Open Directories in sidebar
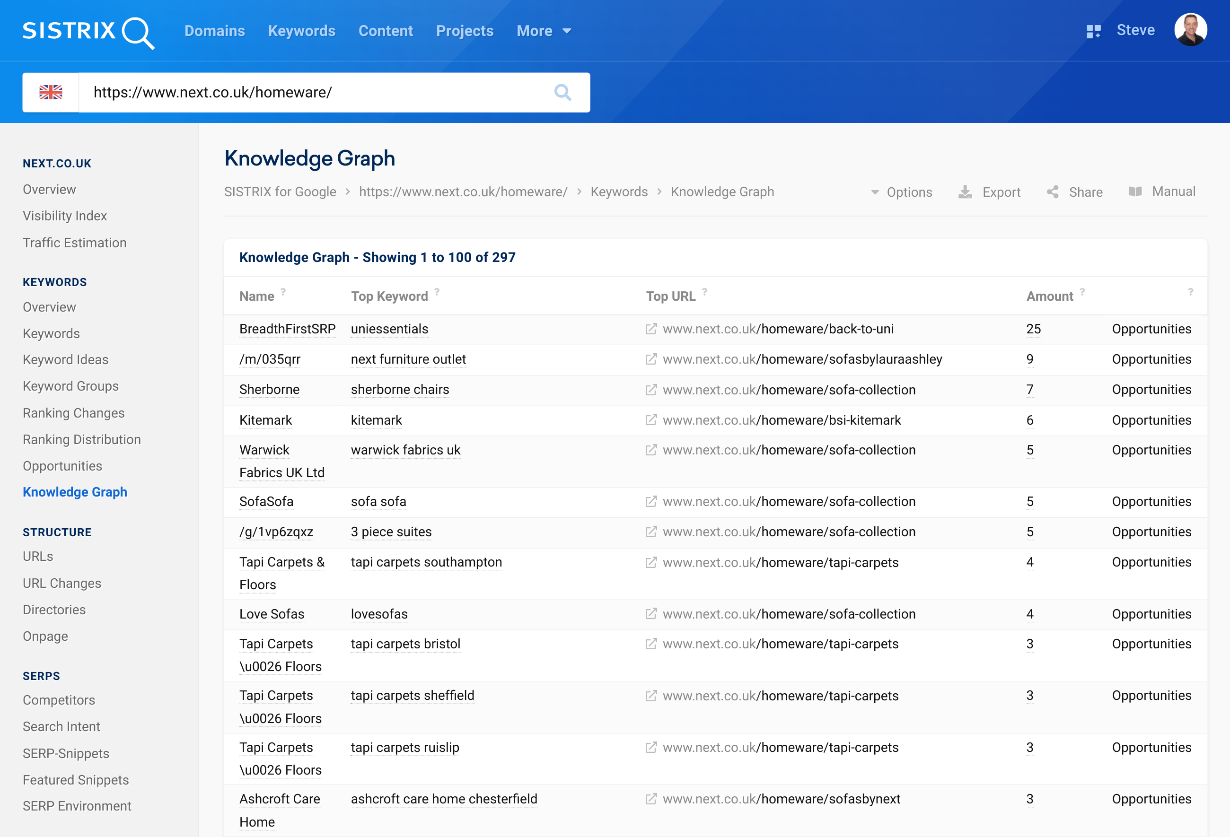This screenshot has height=837, width=1230. [54, 610]
